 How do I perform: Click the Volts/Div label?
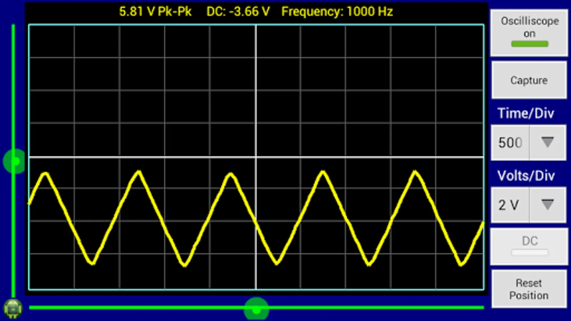coord(526,175)
